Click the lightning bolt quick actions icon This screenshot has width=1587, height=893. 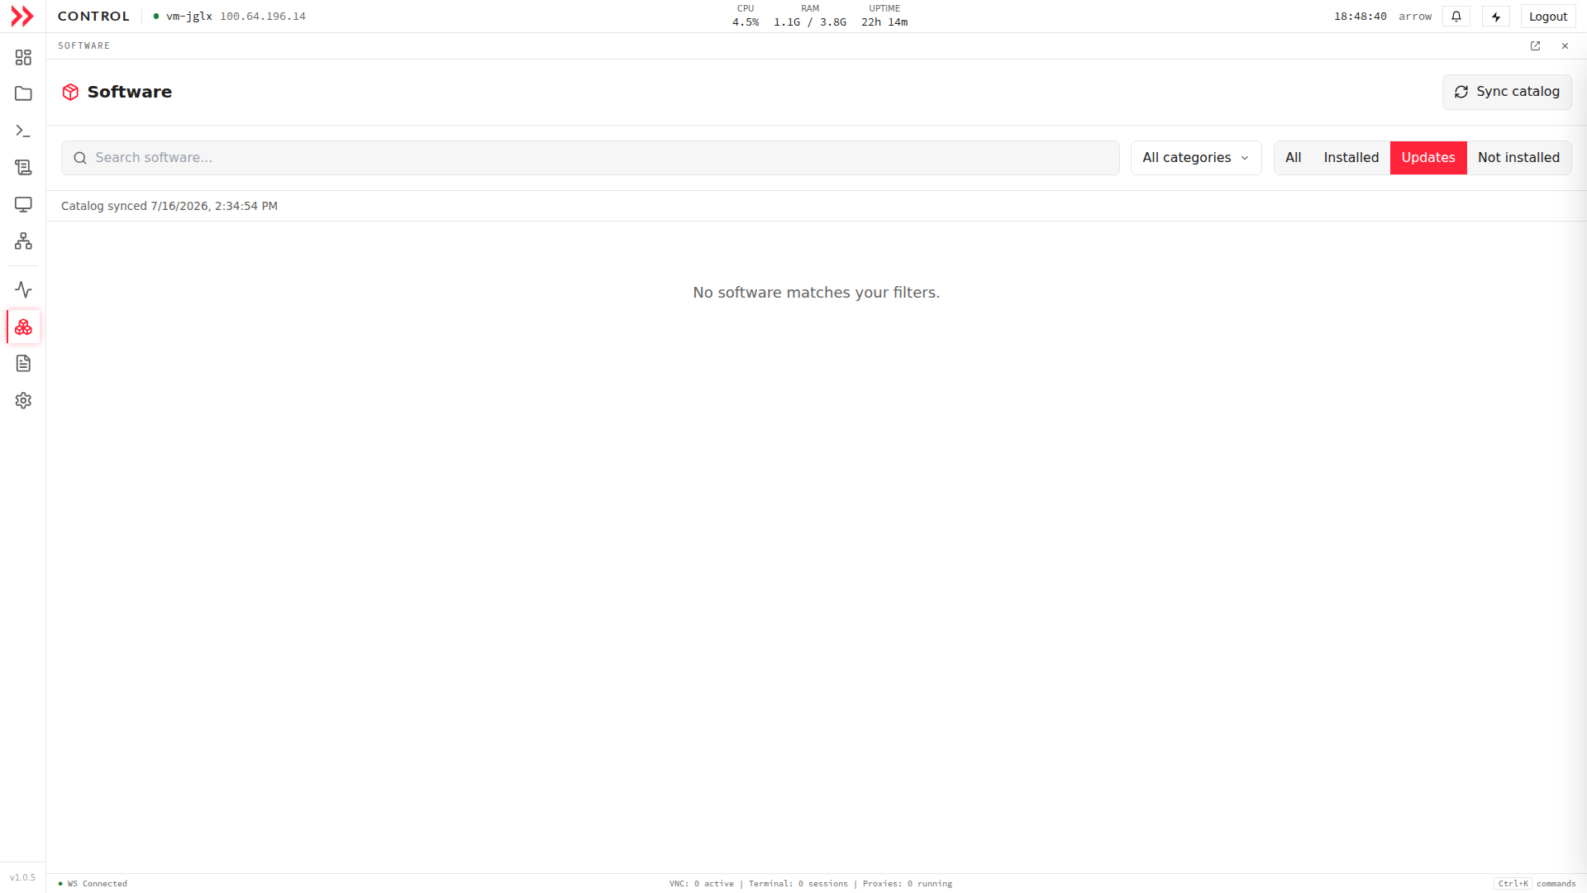pyautogui.click(x=1496, y=17)
